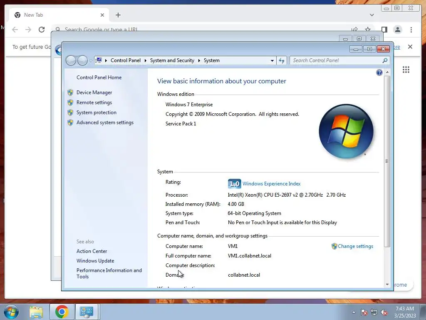The height and width of the screenshot is (320, 426).
Task: Open System protection link
Action: click(96, 112)
